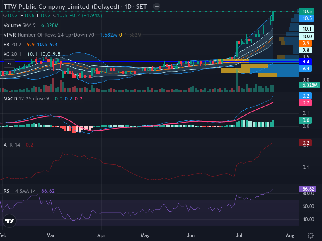Click the RSI 86.62 price label
322x241 pixels.
308,189
